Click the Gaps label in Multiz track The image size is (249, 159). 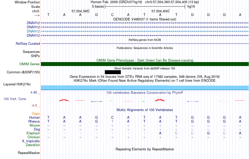click(36, 113)
